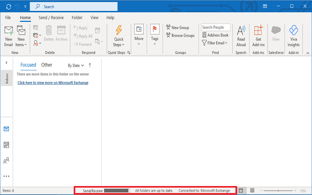Click the Ignore conversation icon
Image resolution: width=312 pixels, height=195 pixels.
click(x=35, y=27)
